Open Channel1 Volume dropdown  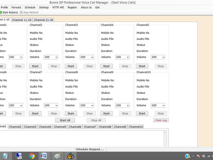pyautogui.click(x=15, y=57)
